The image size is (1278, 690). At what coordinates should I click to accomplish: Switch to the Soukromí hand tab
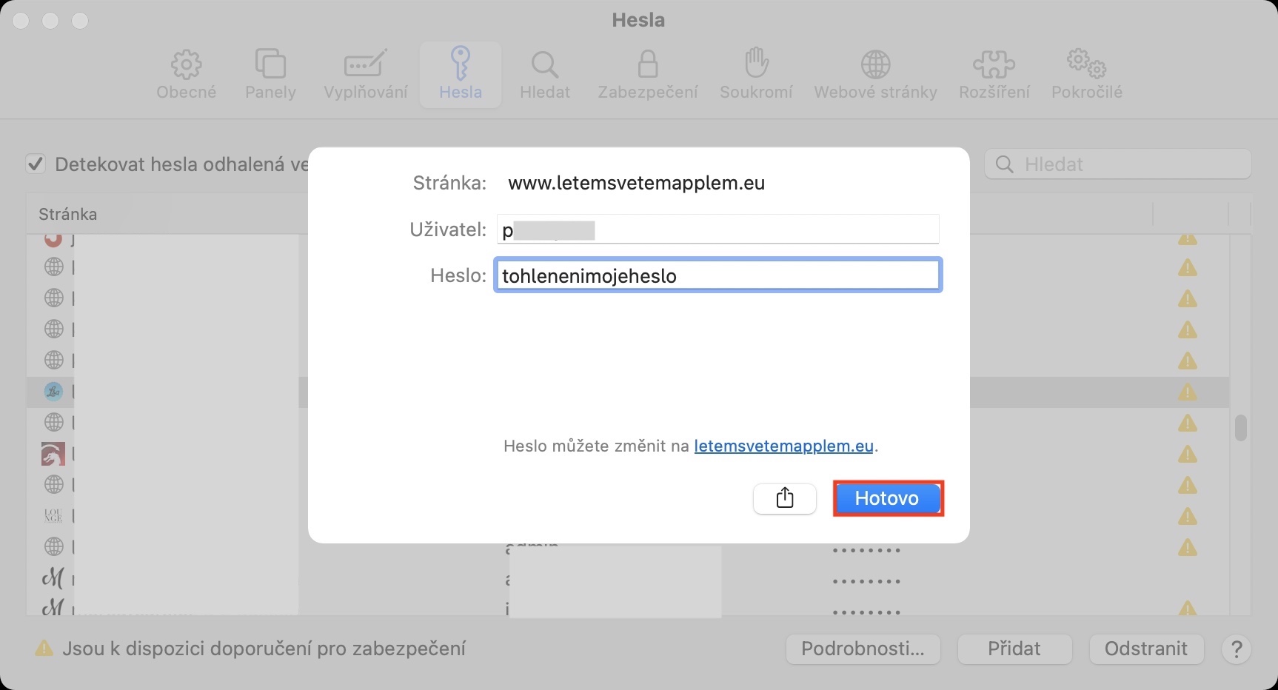pyautogui.click(x=756, y=75)
